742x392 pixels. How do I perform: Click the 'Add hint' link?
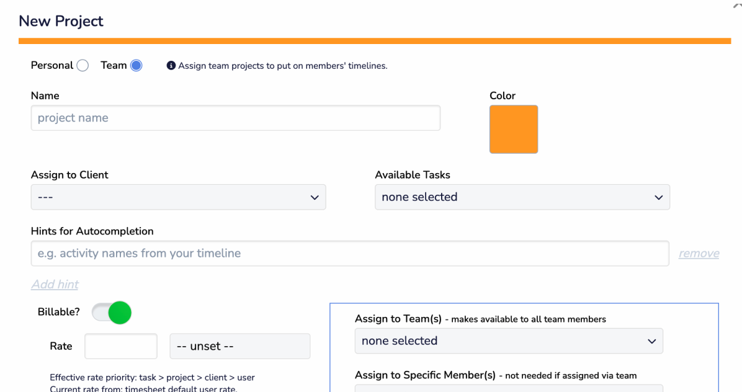pos(55,285)
